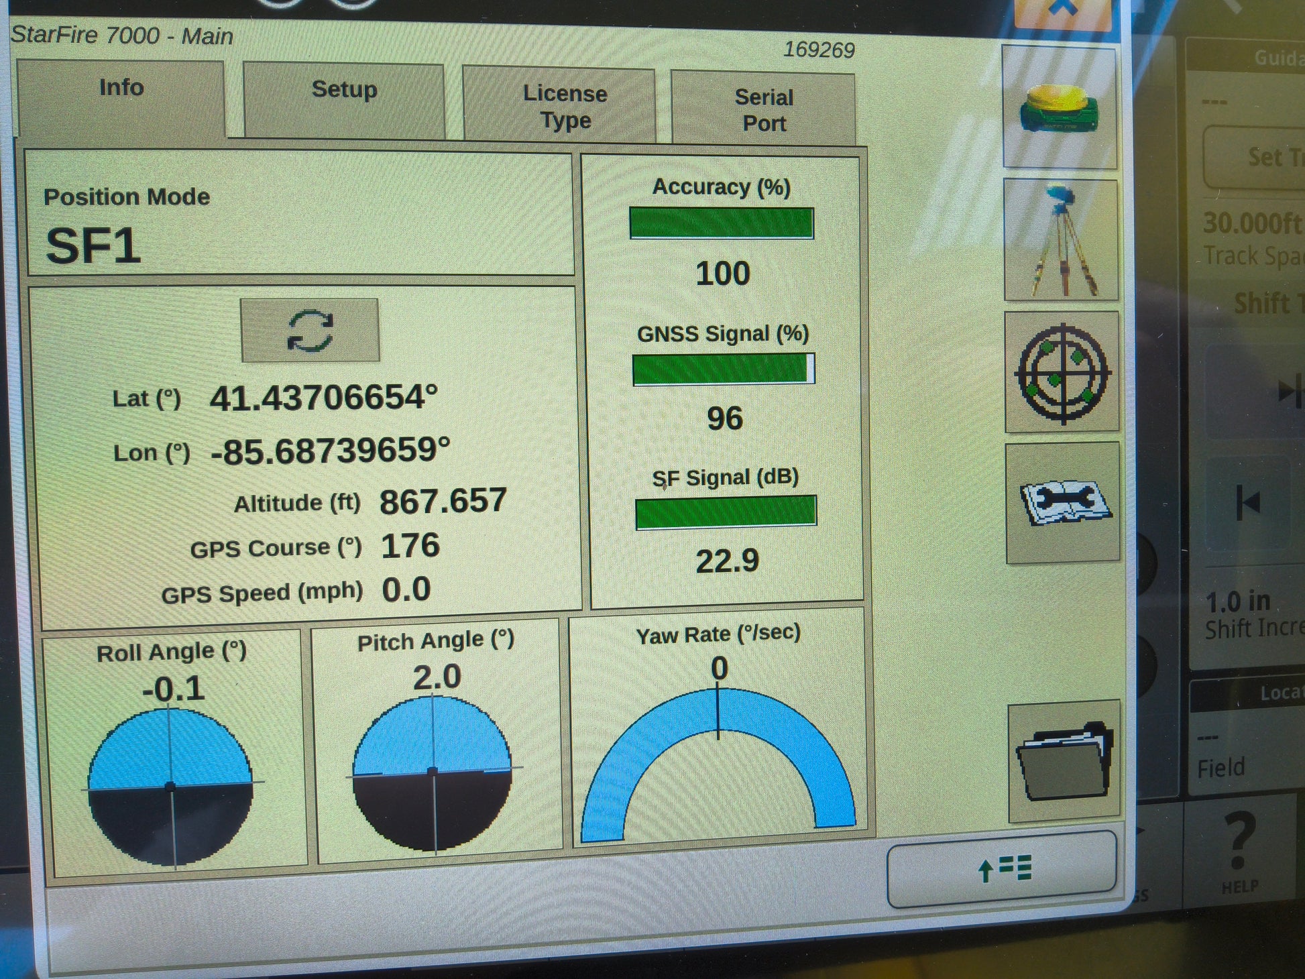1305x979 pixels.
Task: Click the SF Signal dB bar
Action: tap(726, 512)
